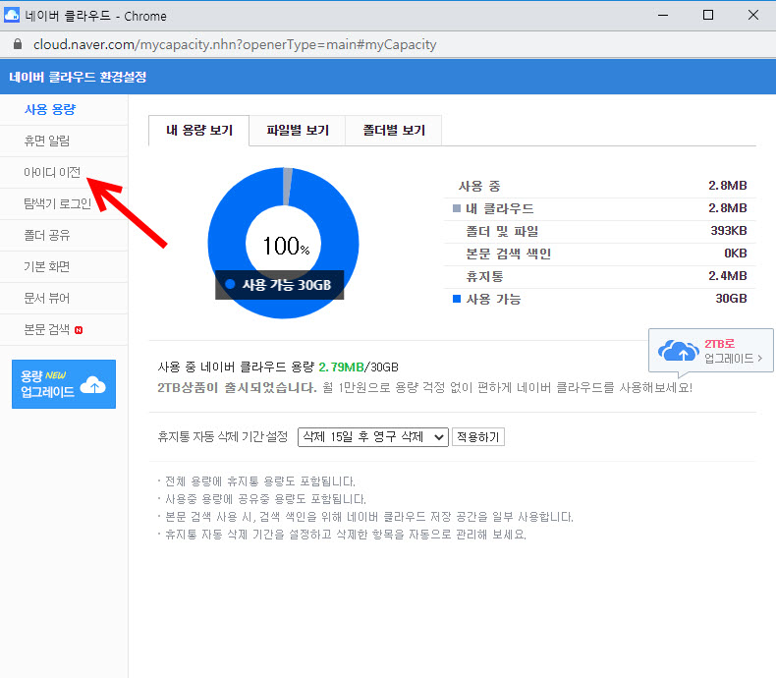Switch to the 폴더별 보기 tab
776x678 pixels.
pos(394,130)
